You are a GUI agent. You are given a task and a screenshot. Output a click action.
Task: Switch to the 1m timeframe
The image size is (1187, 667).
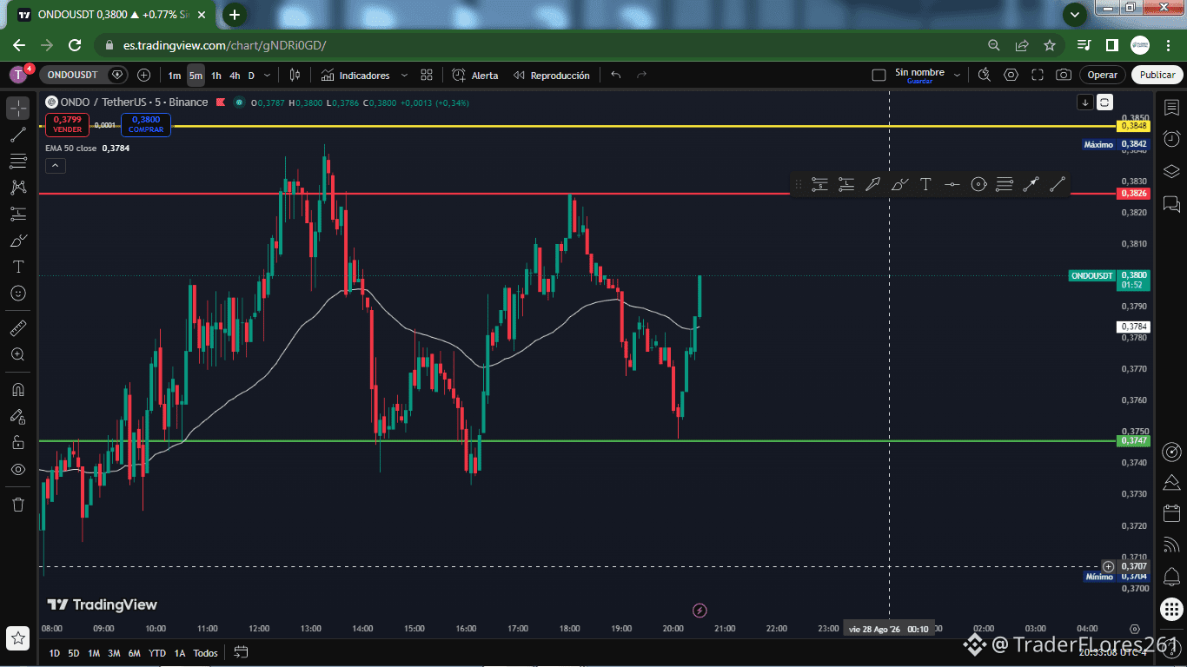175,76
